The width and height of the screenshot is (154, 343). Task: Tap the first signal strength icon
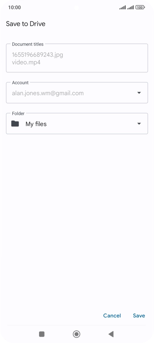pyautogui.click(x=122, y=8)
